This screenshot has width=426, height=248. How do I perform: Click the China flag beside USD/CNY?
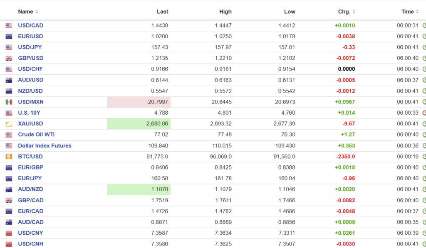coord(9,233)
